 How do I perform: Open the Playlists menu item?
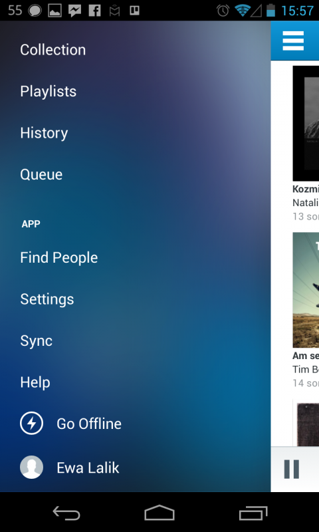tap(48, 92)
